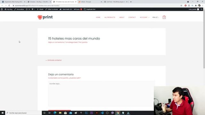Screen dimensions: 205x115
Task: Click Duplicate Post in admin bar
Action: coord(90,9)
